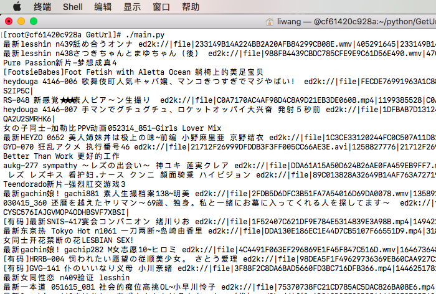Open the 窗口 menu

(x=161, y=7)
